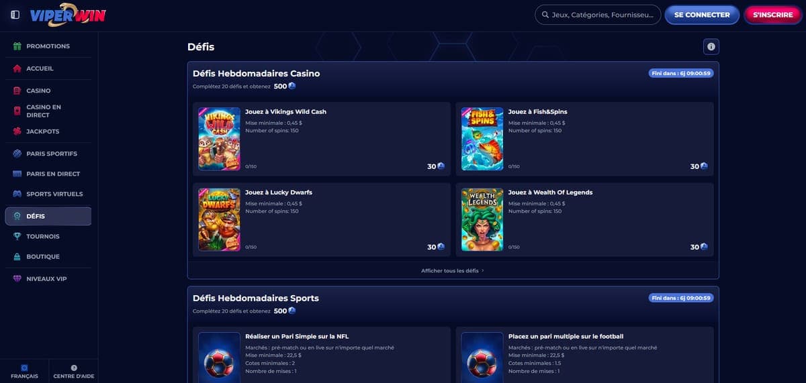The image size is (806, 383).
Task: Click Placez un pari multiple sur le football
Action: pyautogui.click(x=566, y=336)
